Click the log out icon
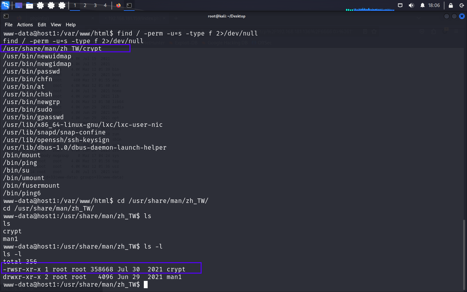 click(462, 5)
